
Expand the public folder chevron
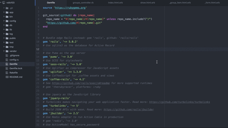coord(4,38)
